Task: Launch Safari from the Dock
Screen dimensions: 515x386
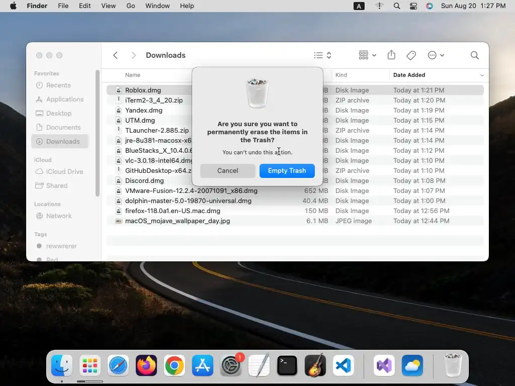Action: pos(118,365)
